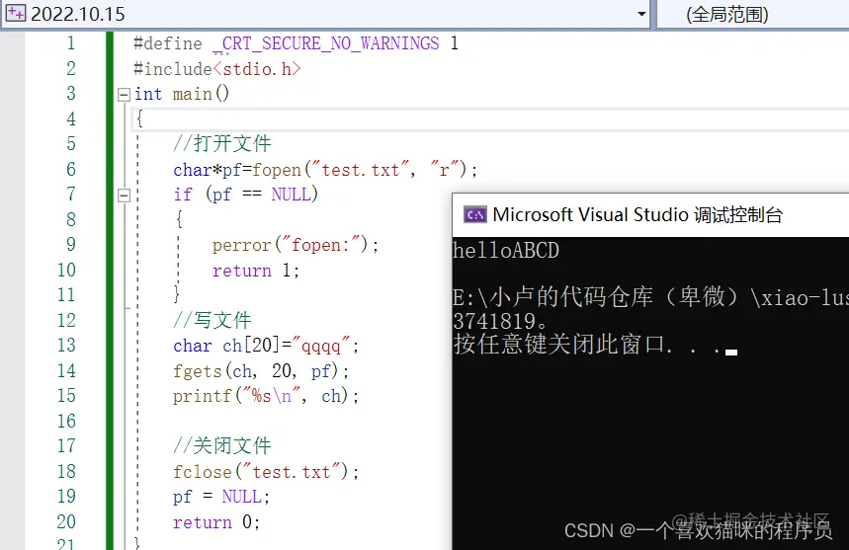Click line number 18 in the gutter
The image size is (849, 550).
click(66, 471)
